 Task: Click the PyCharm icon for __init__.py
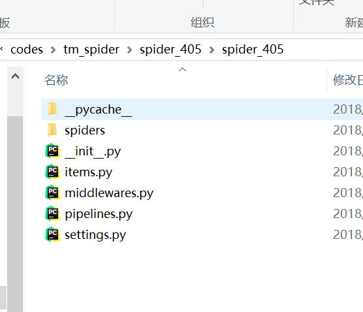tap(53, 151)
